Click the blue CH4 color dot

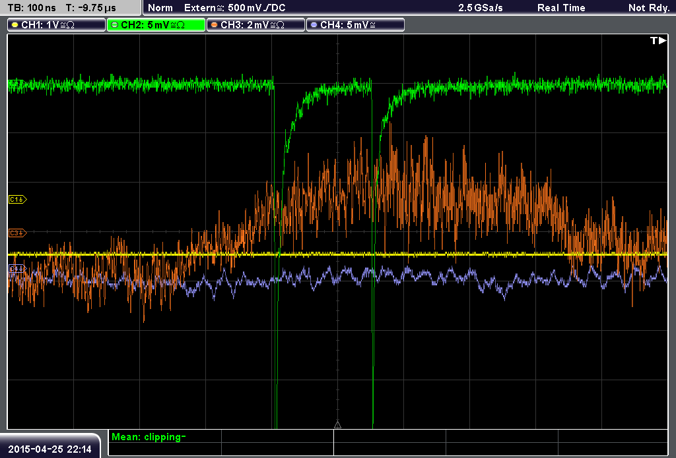tap(314, 25)
